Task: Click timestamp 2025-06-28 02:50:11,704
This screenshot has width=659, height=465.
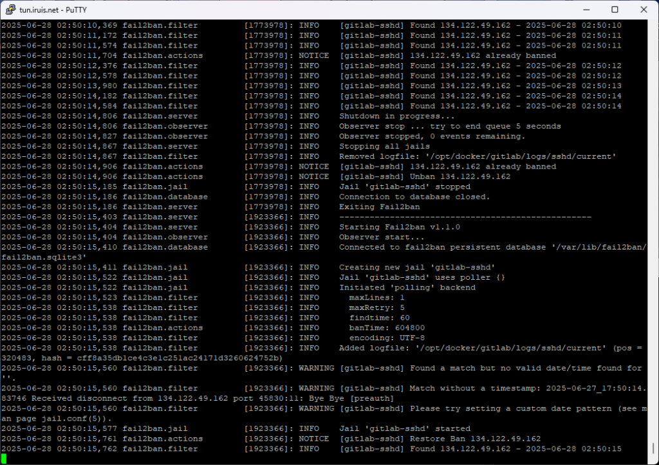Action: tap(59, 55)
